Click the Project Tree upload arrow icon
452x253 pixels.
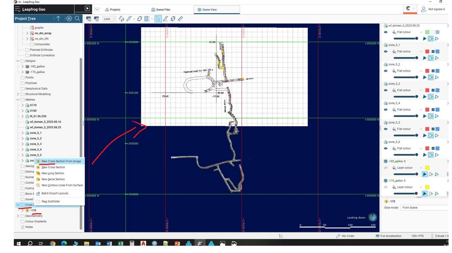[x=58, y=19]
